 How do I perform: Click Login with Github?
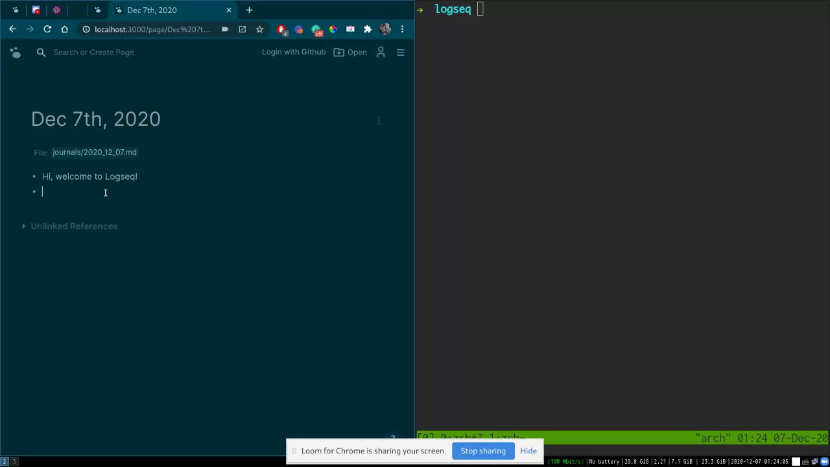click(x=294, y=52)
